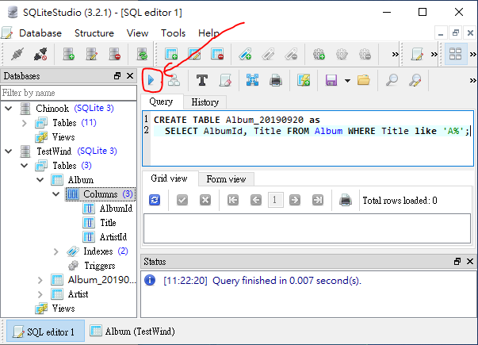Delete the trigger gear icon

(365, 55)
